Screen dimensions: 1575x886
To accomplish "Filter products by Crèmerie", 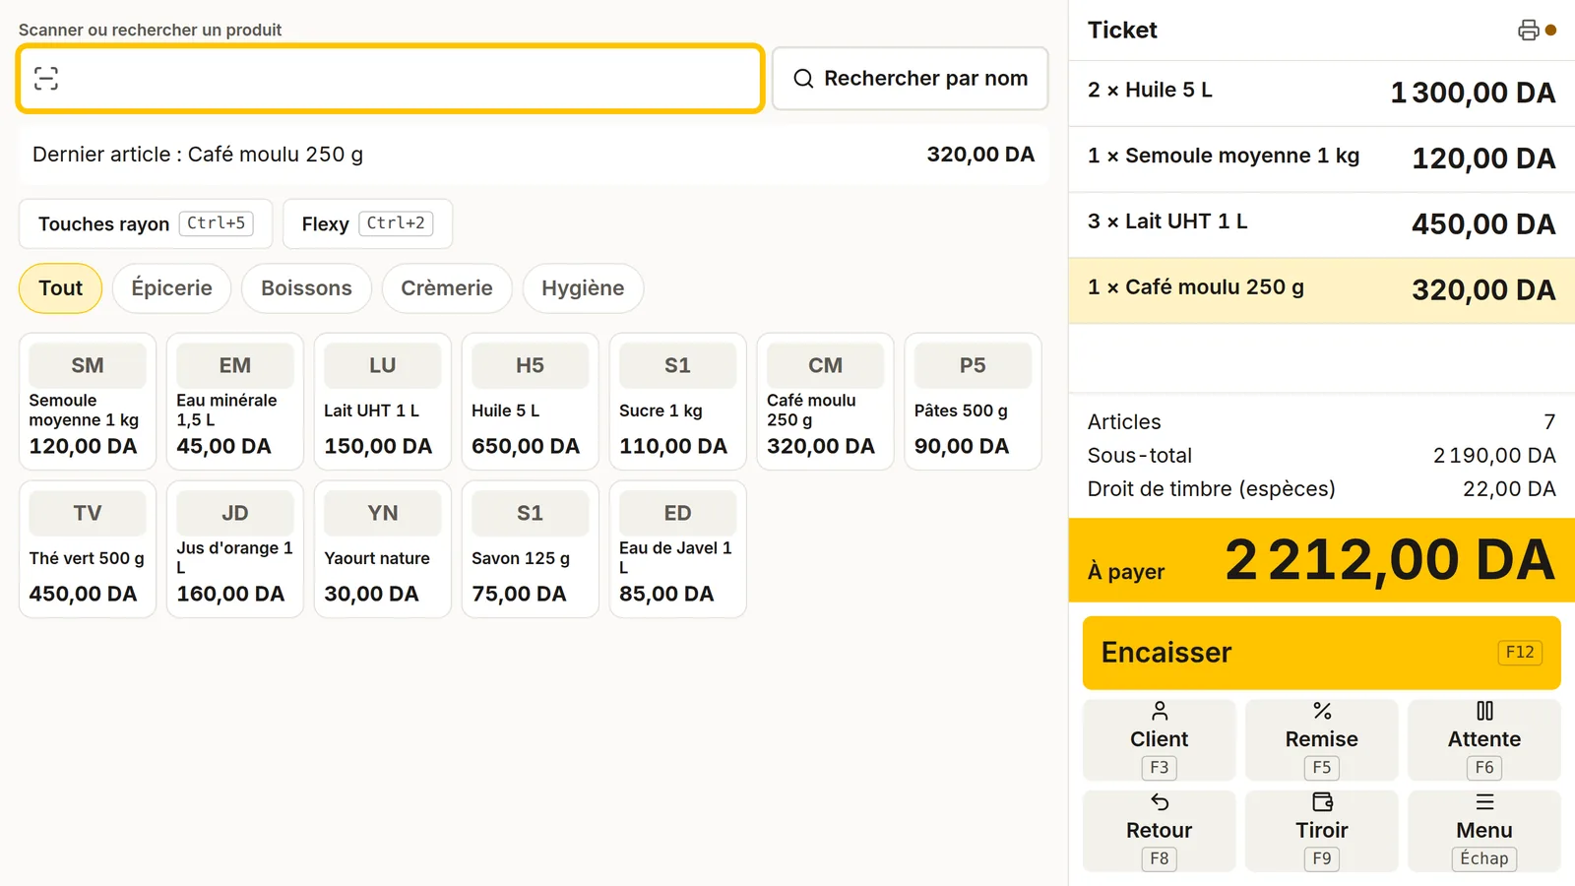I will [447, 288].
